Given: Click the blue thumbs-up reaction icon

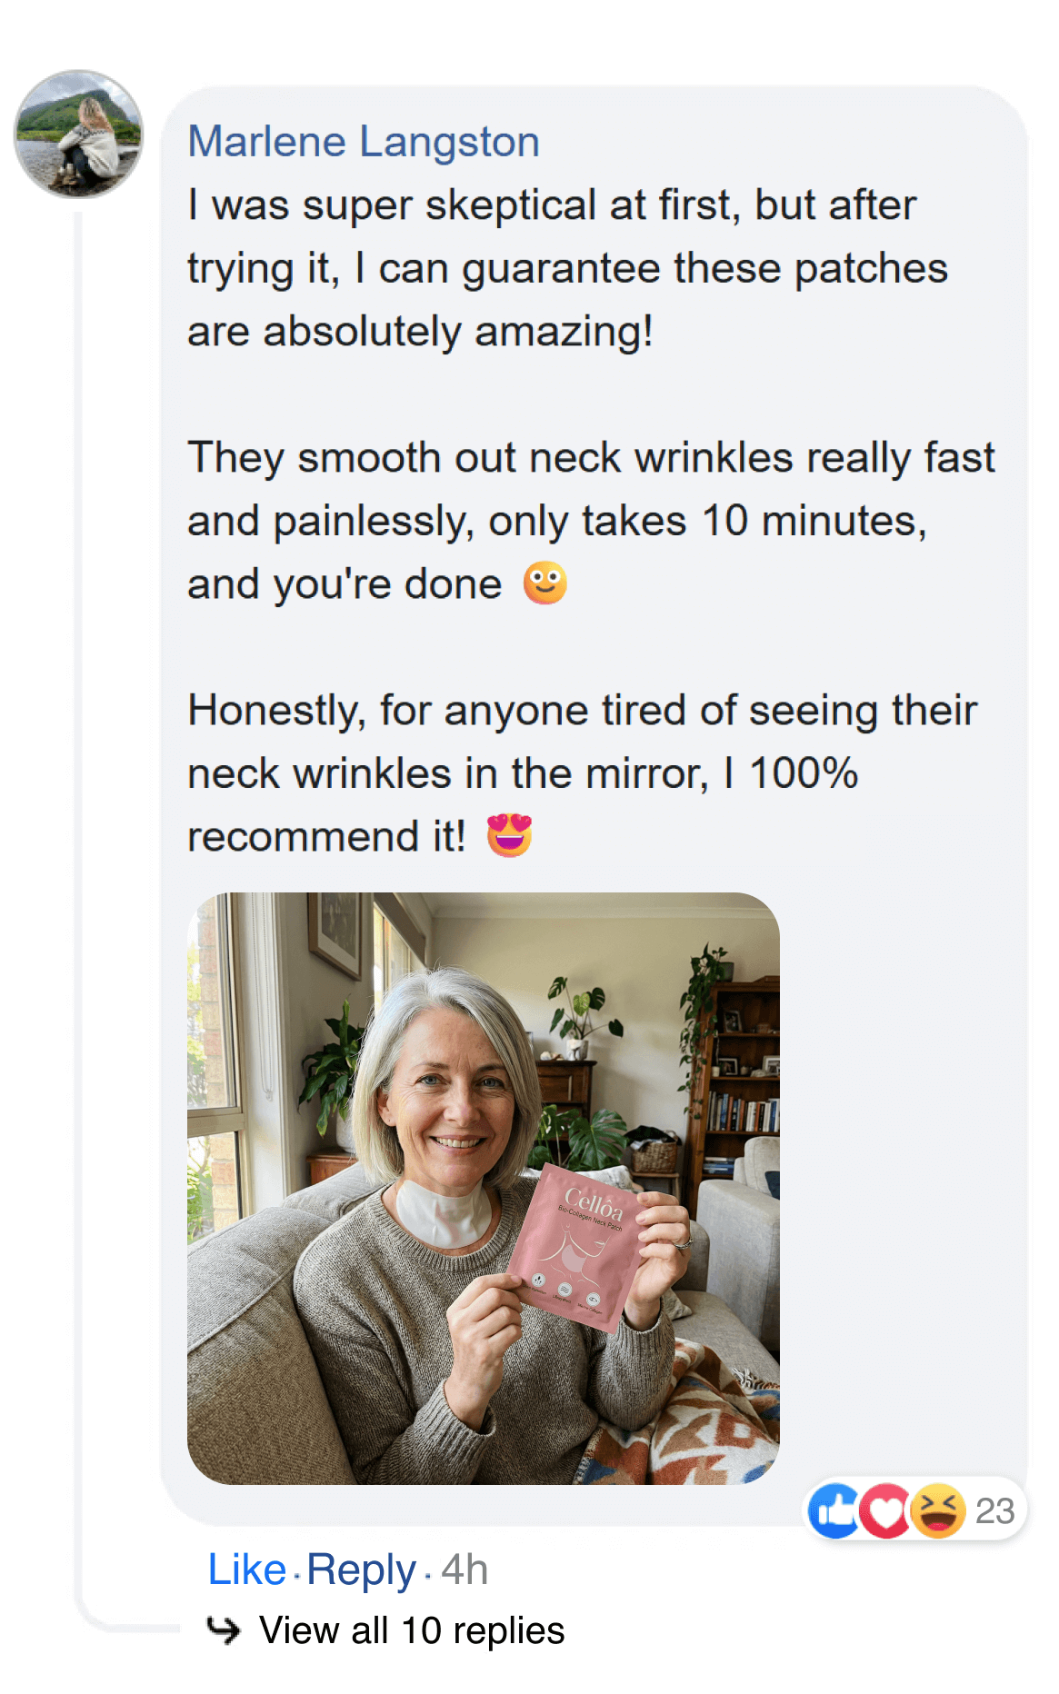Looking at the screenshot, I should (834, 1510).
